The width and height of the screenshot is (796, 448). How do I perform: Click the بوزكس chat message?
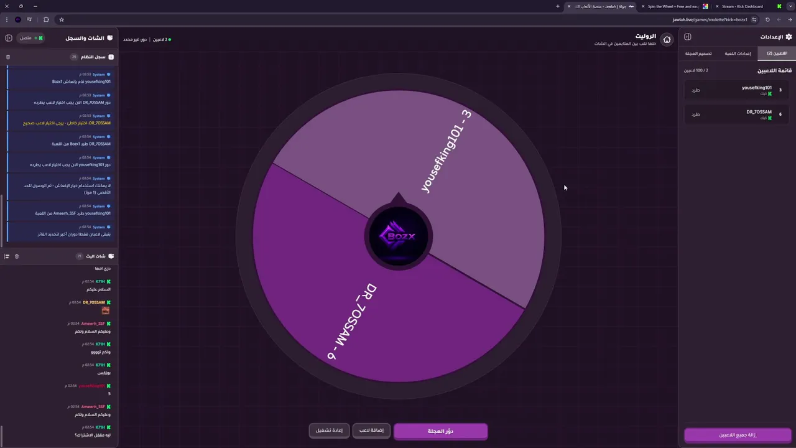pyautogui.click(x=104, y=373)
